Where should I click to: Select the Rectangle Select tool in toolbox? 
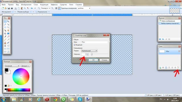pos(5,21)
